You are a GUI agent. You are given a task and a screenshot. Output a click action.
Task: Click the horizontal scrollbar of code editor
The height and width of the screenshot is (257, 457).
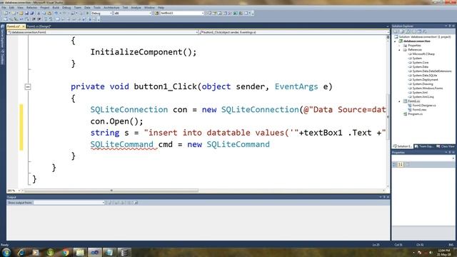click(x=111, y=191)
